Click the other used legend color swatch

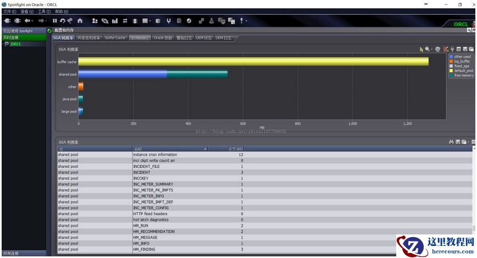coord(451,56)
